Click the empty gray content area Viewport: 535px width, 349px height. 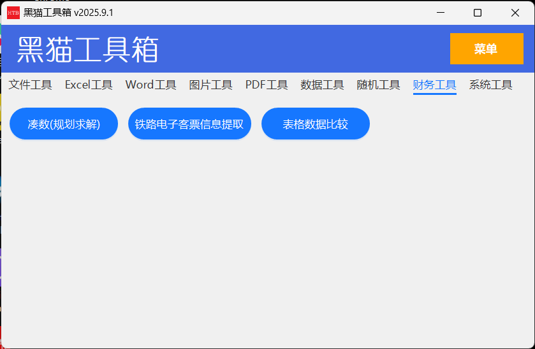268,242
